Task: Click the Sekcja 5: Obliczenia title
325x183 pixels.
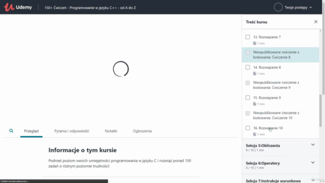Action: click(x=263, y=145)
